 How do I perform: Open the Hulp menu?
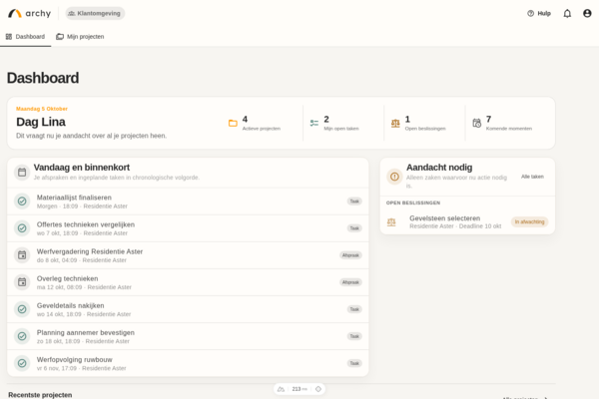click(x=539, y=13)
